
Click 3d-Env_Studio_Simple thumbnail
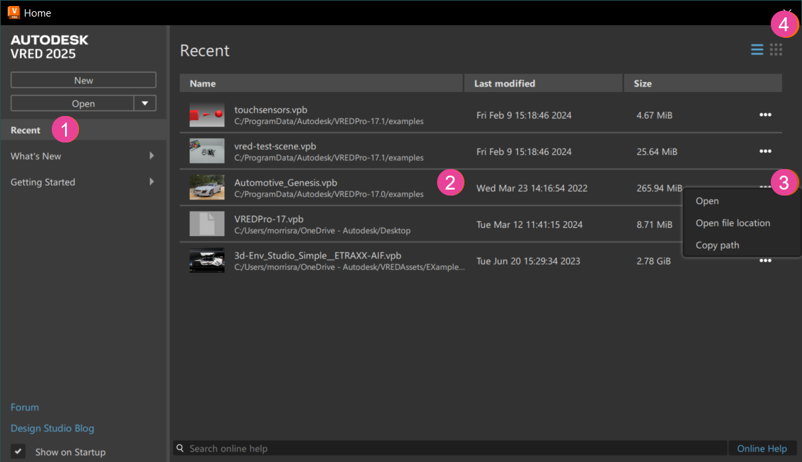click(206, 260)
